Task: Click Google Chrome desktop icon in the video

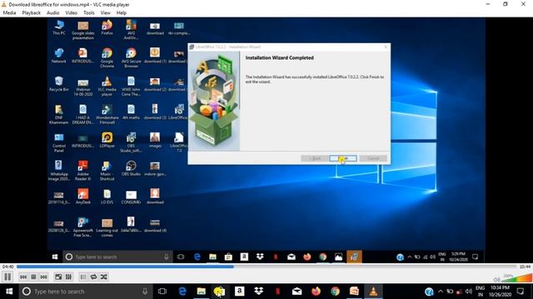Action: point(107,58)
